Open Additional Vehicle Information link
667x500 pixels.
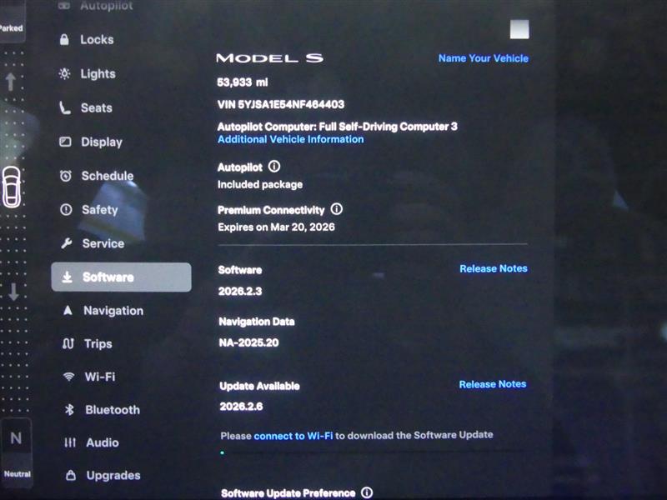click(x=290, y=139)
